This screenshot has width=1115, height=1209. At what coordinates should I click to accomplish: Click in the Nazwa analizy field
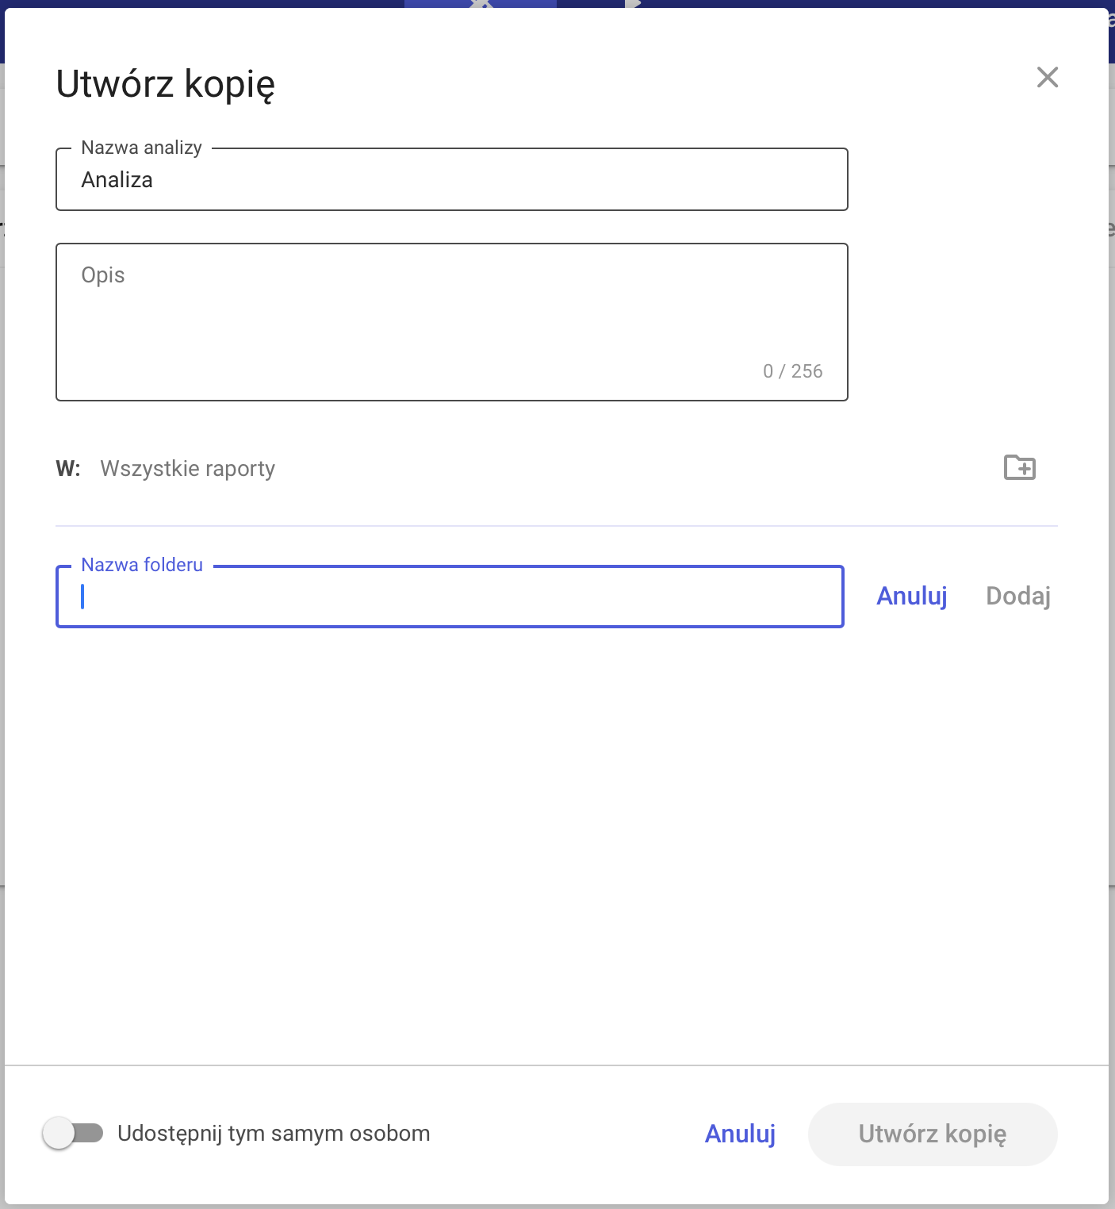point(452,179)
